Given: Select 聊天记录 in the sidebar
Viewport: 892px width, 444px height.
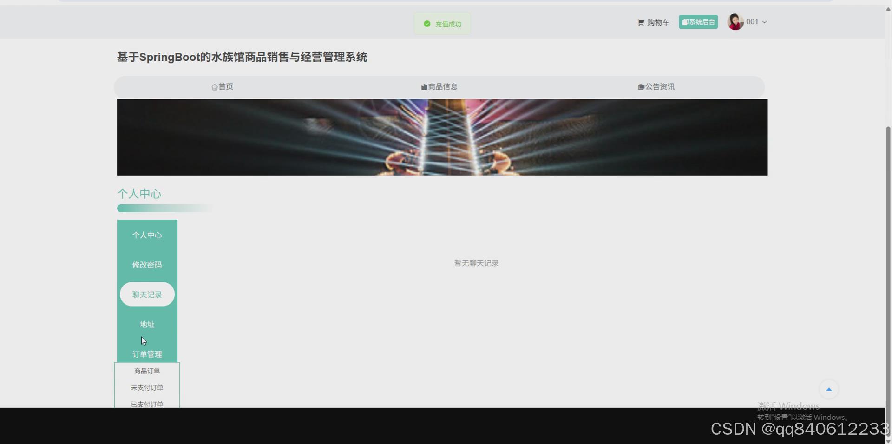Looking at the screenshot, I should tap(147, 294).
